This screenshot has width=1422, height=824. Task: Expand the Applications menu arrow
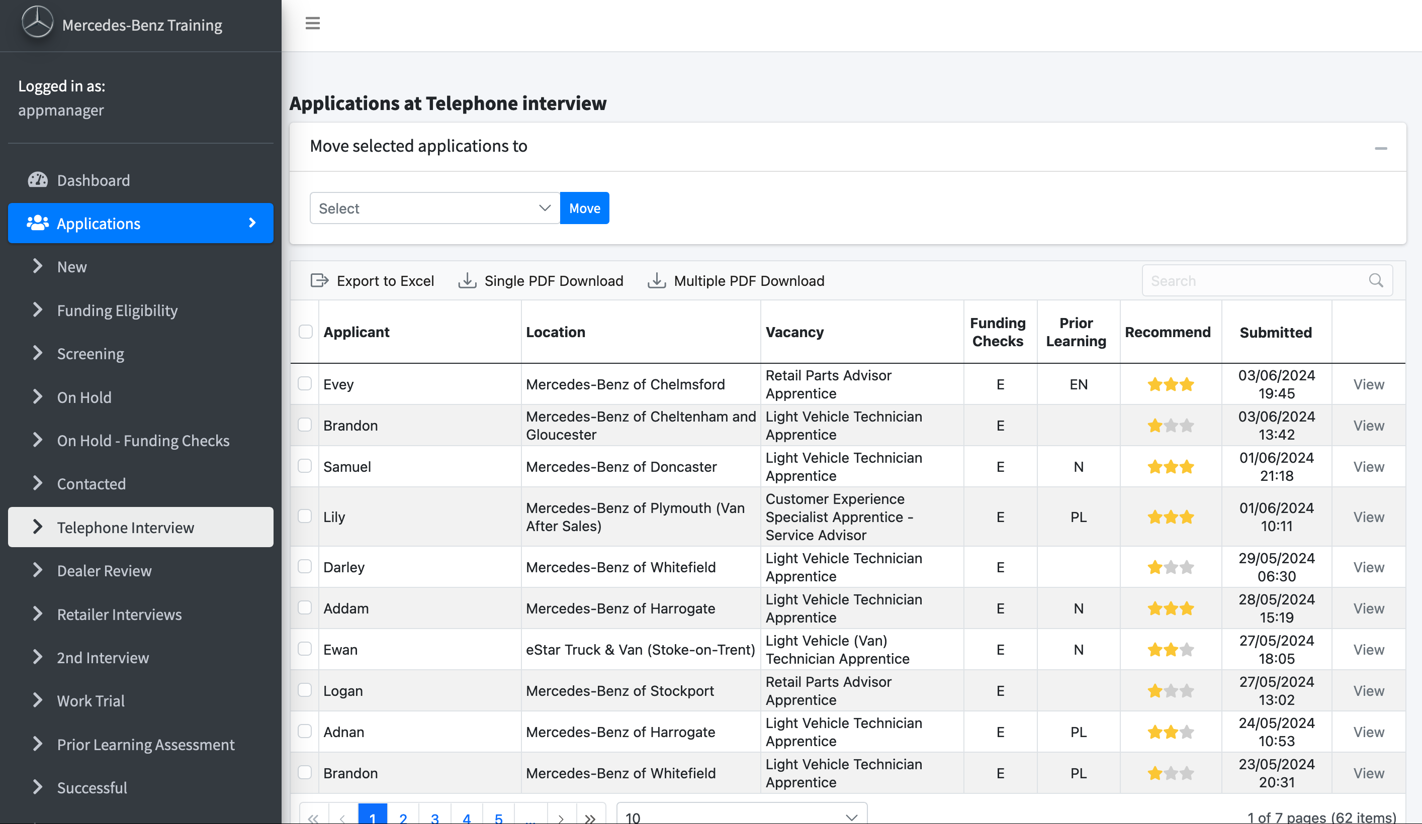click(252, 223)
